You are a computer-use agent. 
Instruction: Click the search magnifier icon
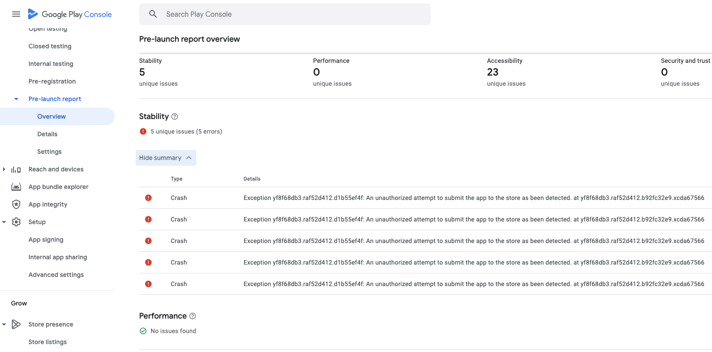(x=153, y=14)
